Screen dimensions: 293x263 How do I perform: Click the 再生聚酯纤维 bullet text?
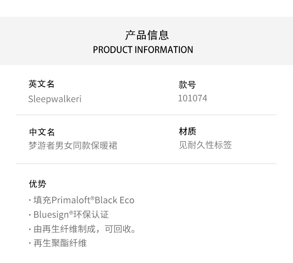tap(60, 243)
